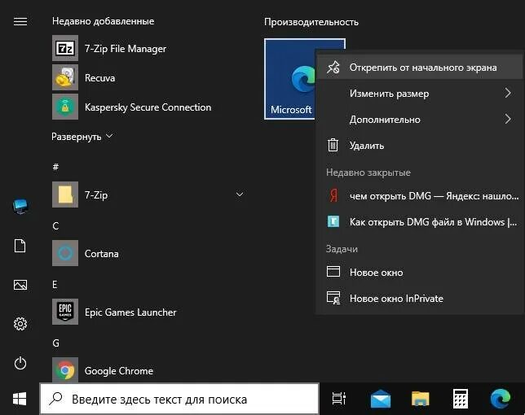Screen dimensions: 525x415
Task: Click the 7-Zip File Manager label
Action: (126, 49)
